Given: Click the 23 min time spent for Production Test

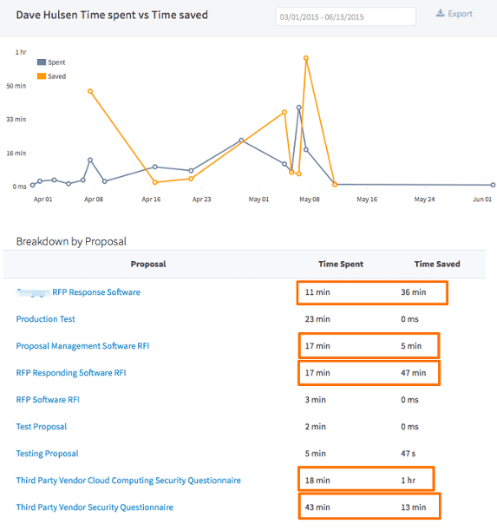Looking at the screenshot, I should [x=317, y=319].
